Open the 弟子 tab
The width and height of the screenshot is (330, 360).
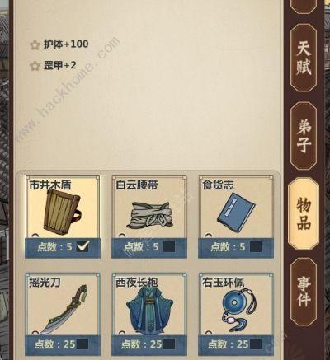304,136
